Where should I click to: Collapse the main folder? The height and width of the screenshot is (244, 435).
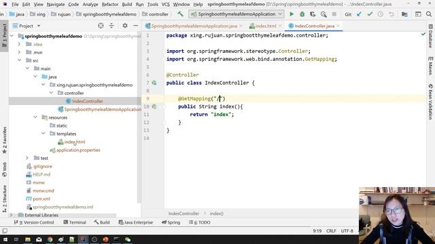(x=27, y=68)
